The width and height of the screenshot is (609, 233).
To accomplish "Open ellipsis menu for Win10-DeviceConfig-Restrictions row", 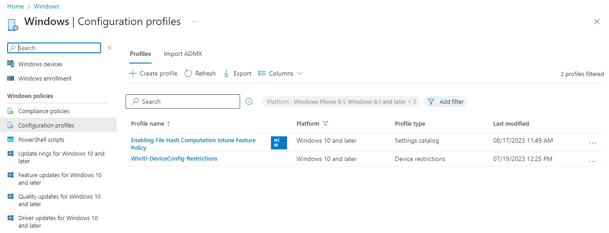I will tap(592, 161).
